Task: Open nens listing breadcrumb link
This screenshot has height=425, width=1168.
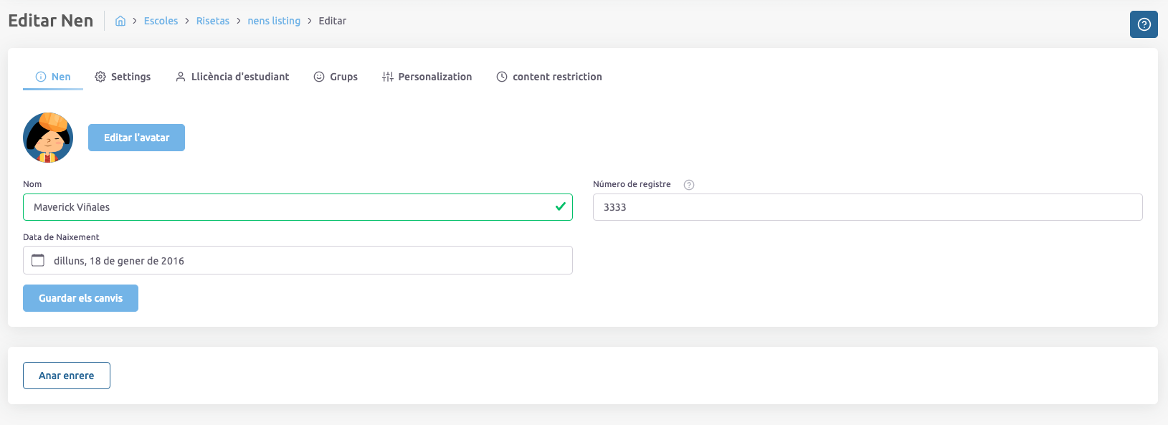Action: [x=274, y=22]
